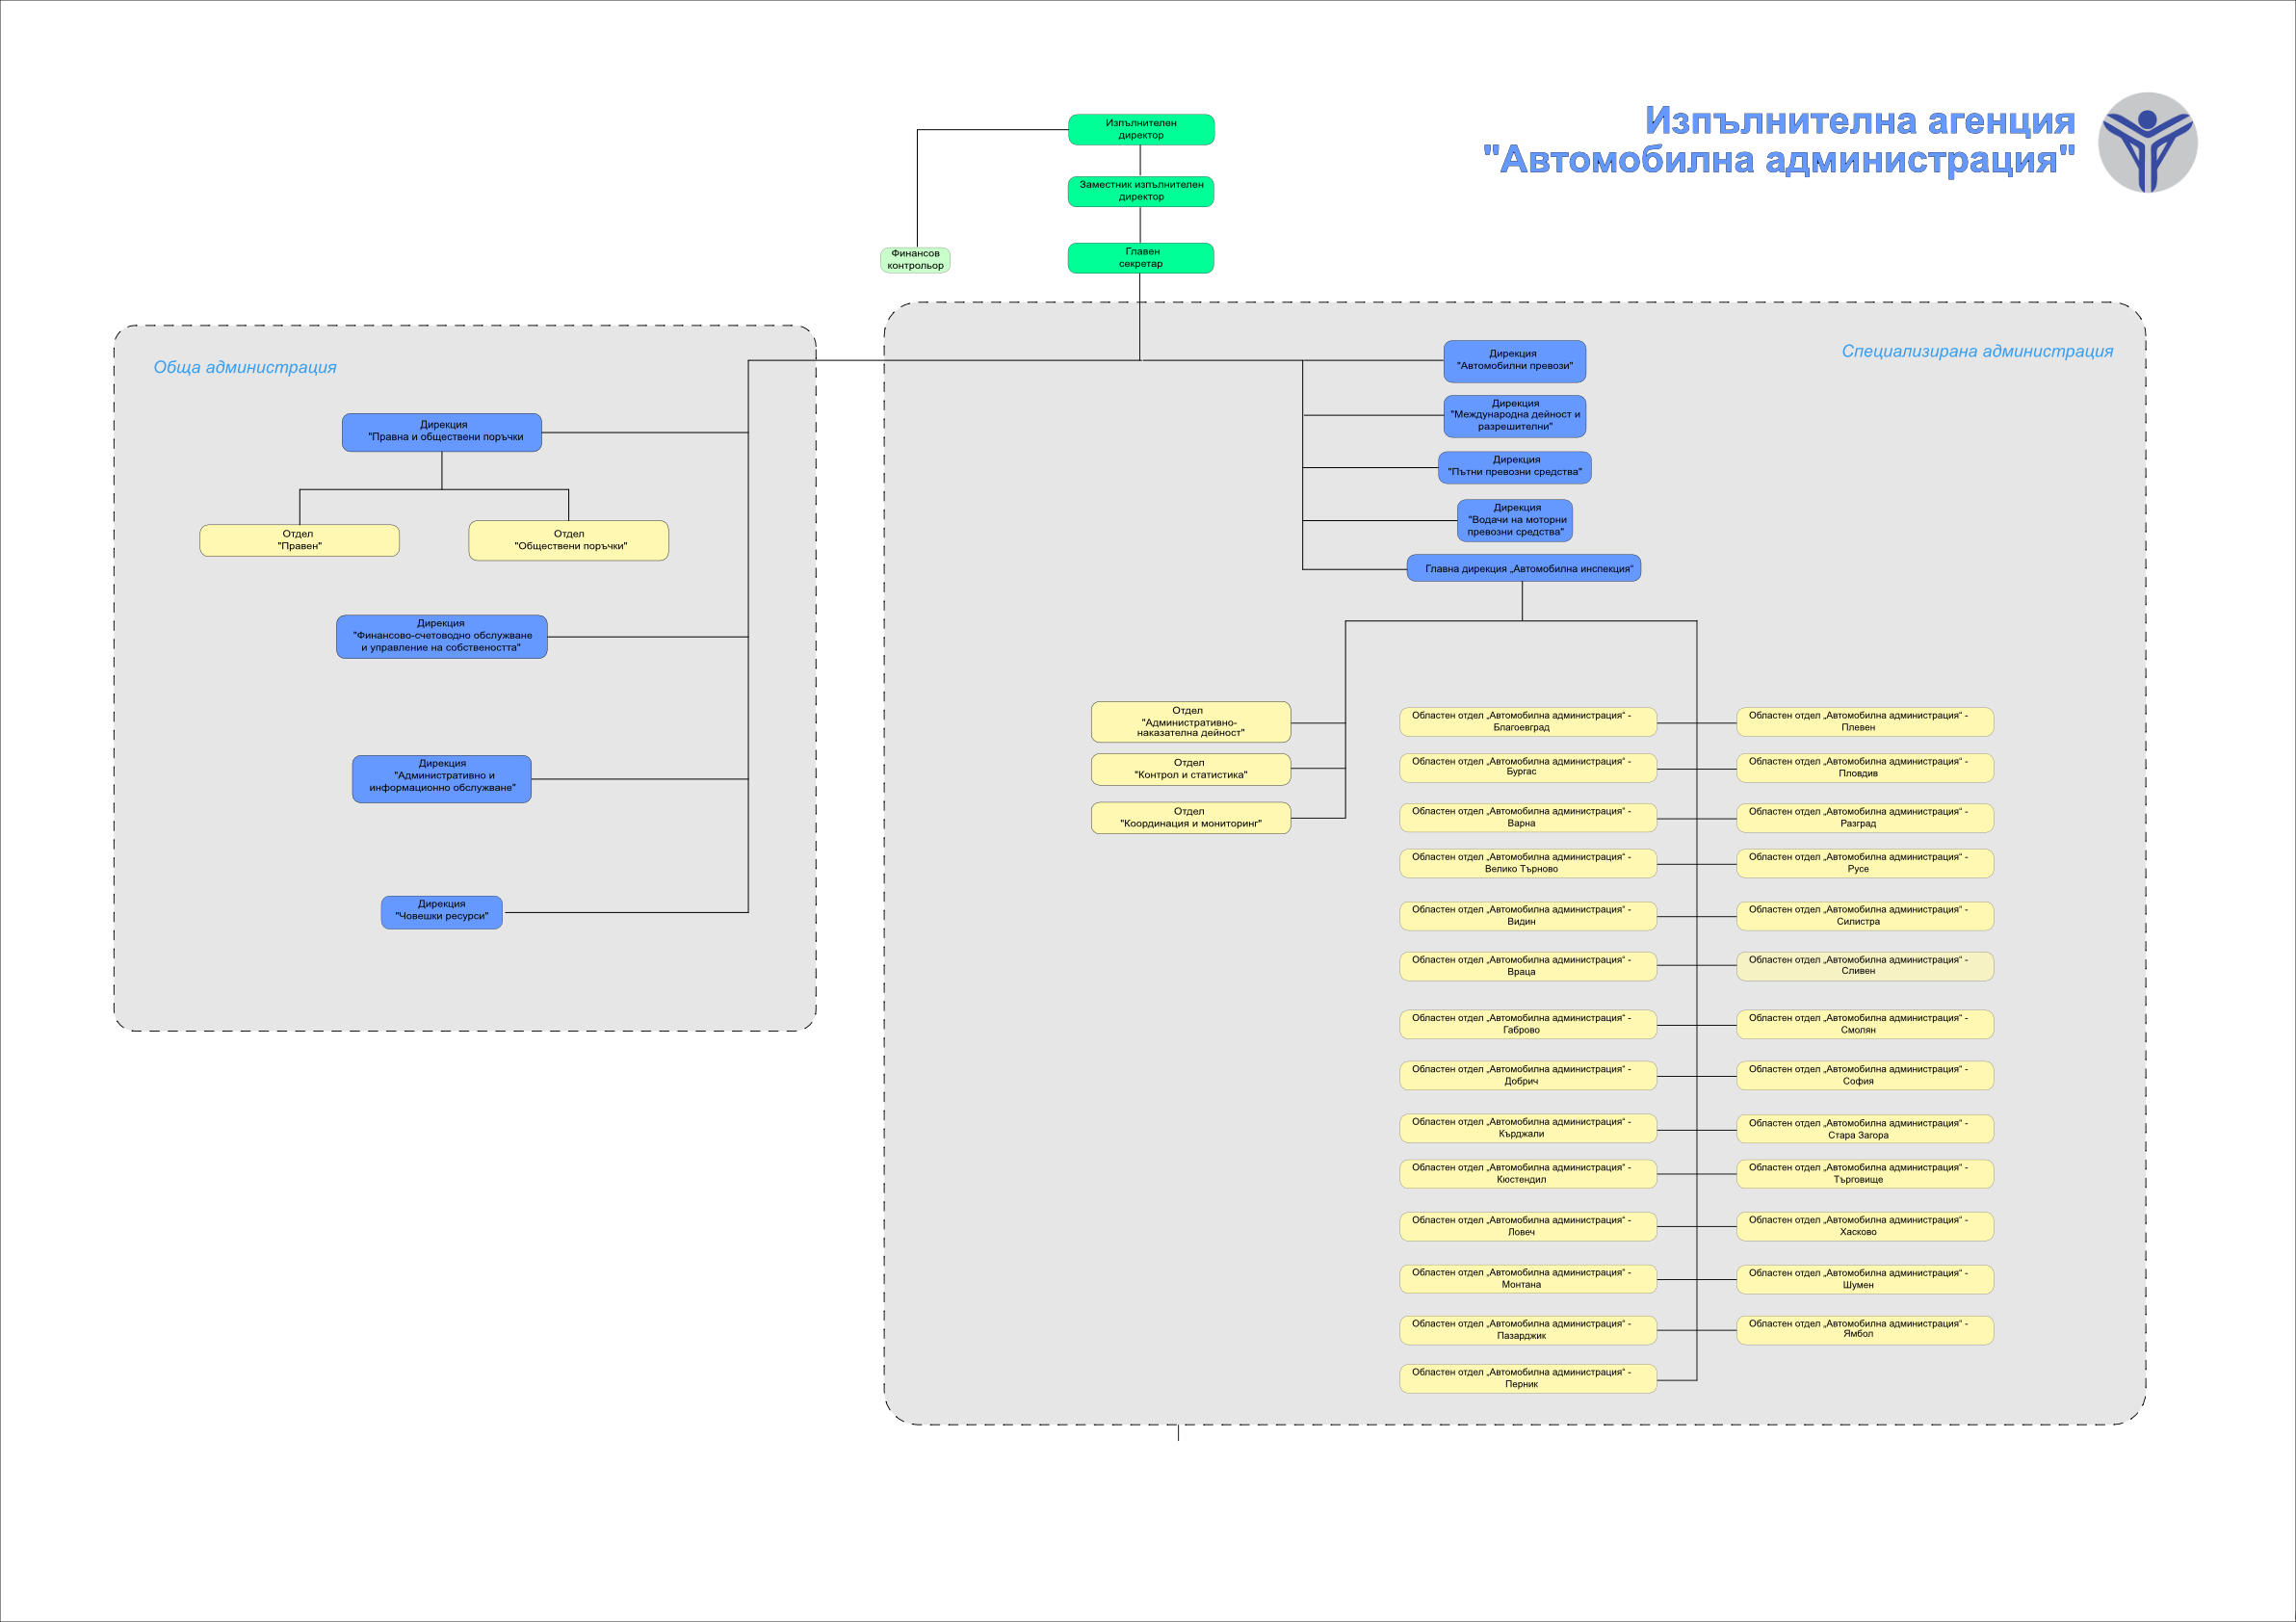Screen dimensions: 2296x1622
Task: Select Отдел Контрол и статистика
Action: [x=1190, y=769]
